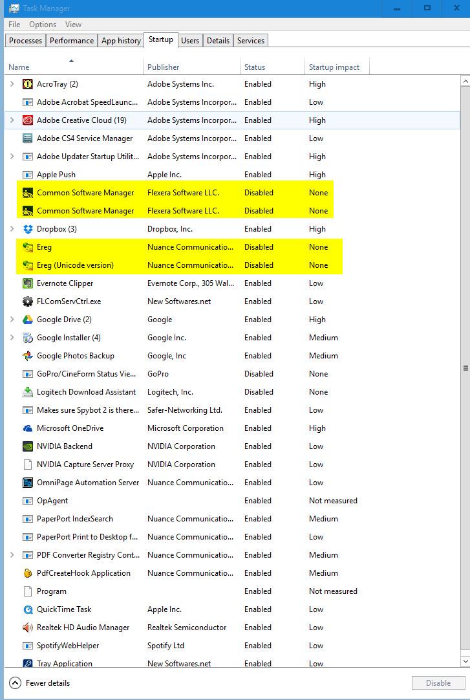Select the Google Photos Backup pinwheel icon
The width and height of the screenshot is (470, 700).
pyautogui.click(x=28, y=356)
